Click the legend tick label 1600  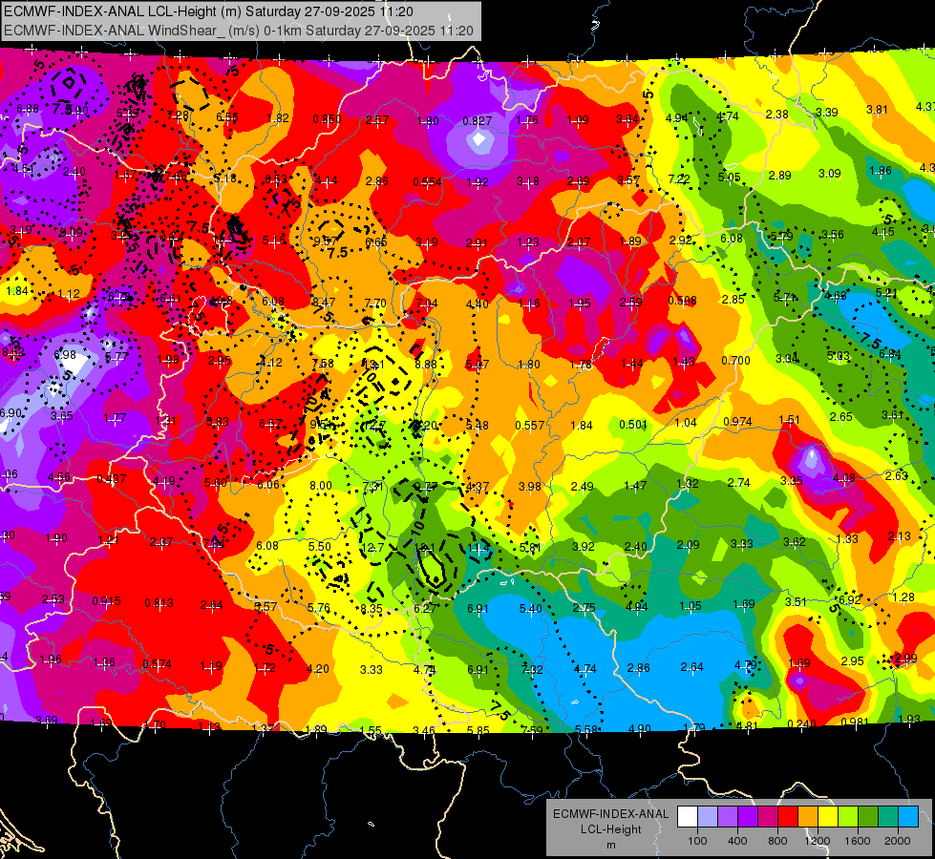pos(858,841)
